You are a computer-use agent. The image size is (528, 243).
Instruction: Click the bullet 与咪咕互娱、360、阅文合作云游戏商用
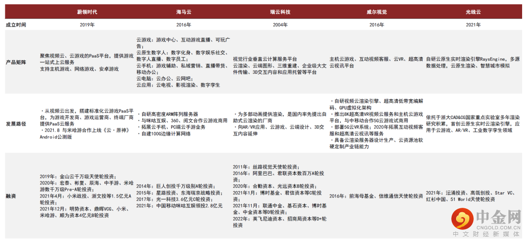click(182, 121)
